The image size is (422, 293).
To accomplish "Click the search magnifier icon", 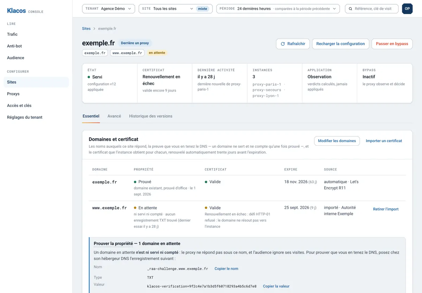I will coord(351,9).
